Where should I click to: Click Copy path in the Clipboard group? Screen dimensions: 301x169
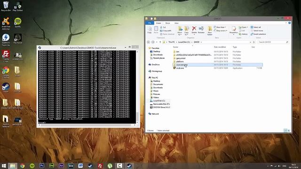[x=166, y=31]
